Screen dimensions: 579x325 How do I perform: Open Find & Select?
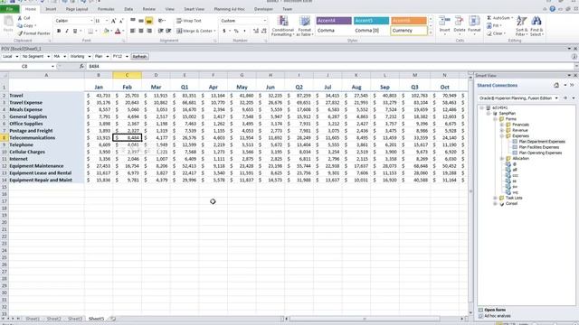coord(536,26)
